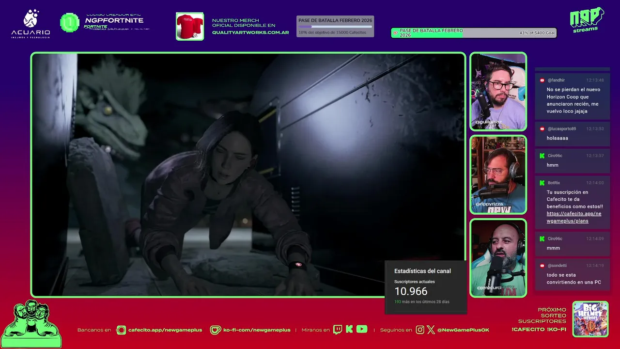The image size is (620, 349).
Task: Open the Big Helmet Heroes giveaway thumbnail
Action: pos(590,319)
